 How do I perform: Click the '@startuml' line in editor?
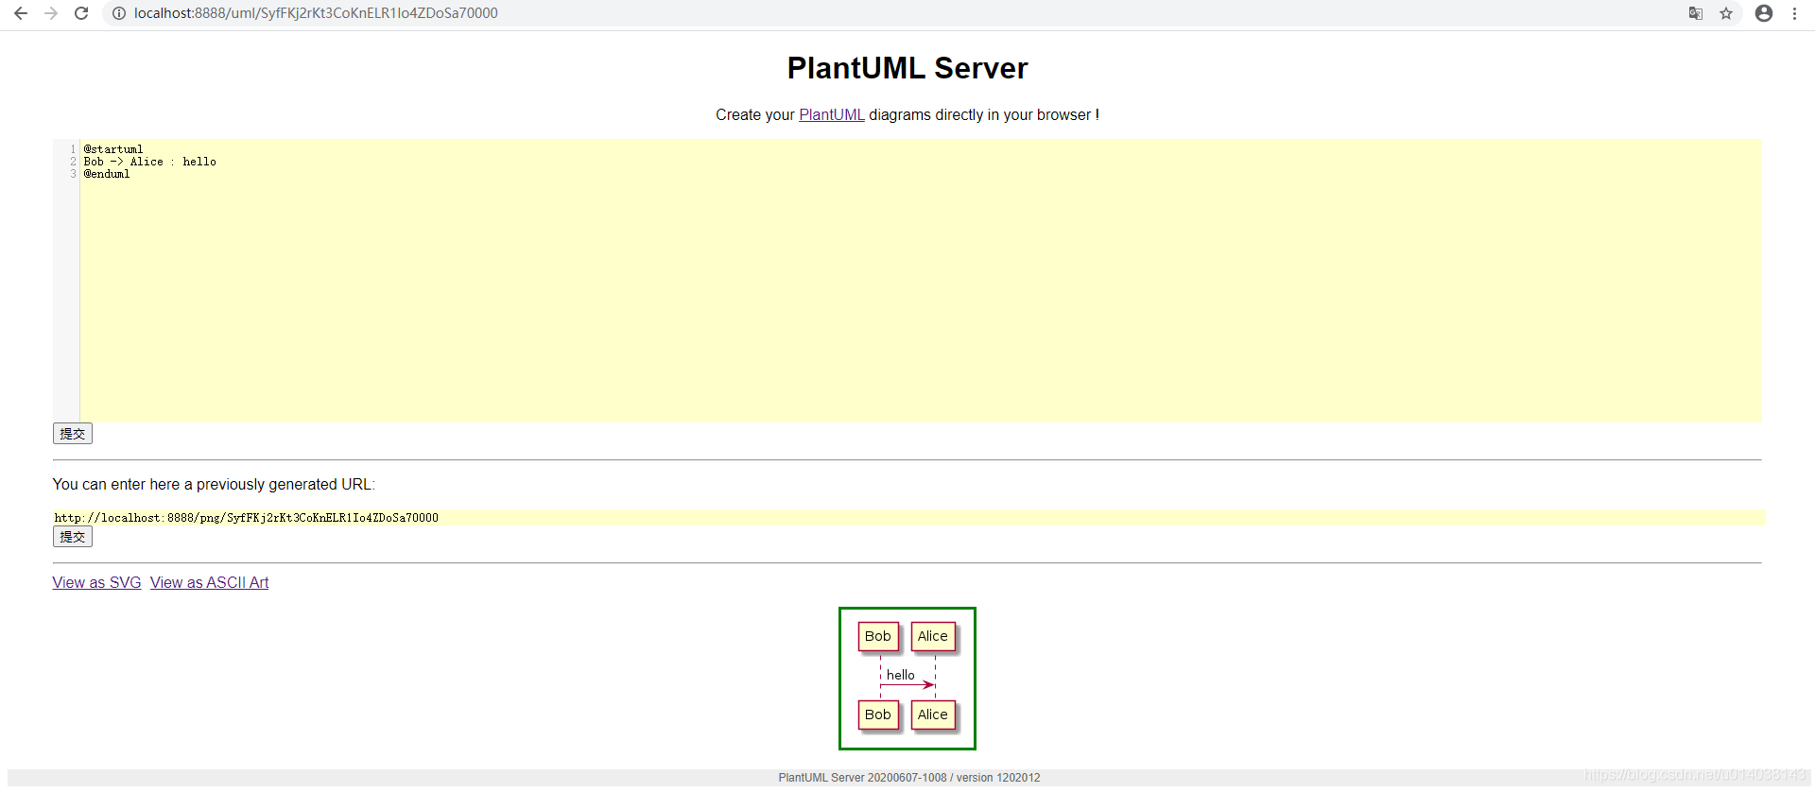113,149
